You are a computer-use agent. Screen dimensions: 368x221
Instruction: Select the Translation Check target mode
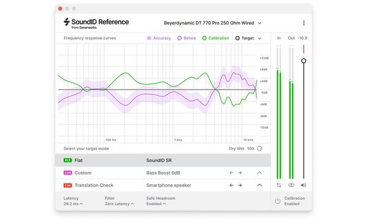[x=163, y=185]
